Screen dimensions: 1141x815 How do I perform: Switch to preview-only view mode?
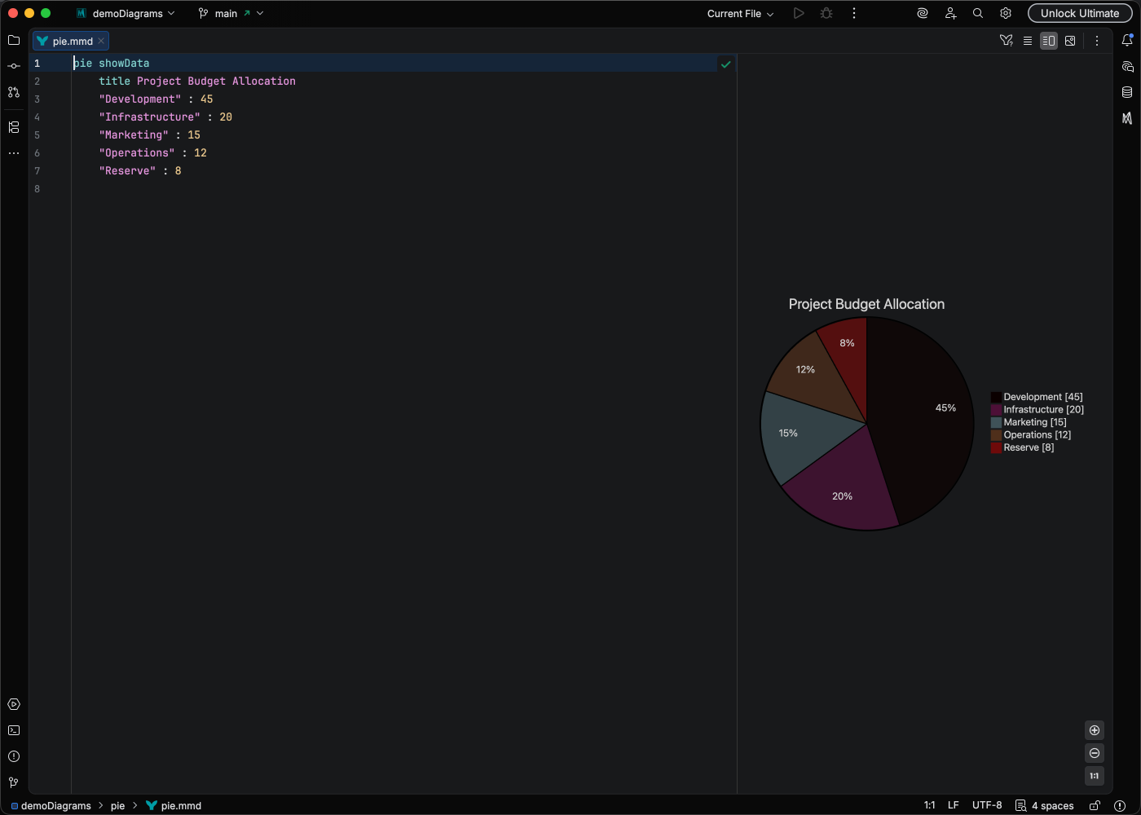point(1070,41)
